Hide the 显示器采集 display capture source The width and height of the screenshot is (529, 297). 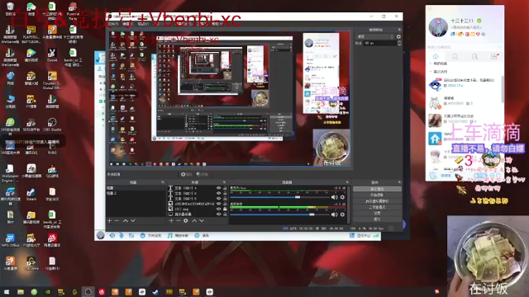coord(218,214)
